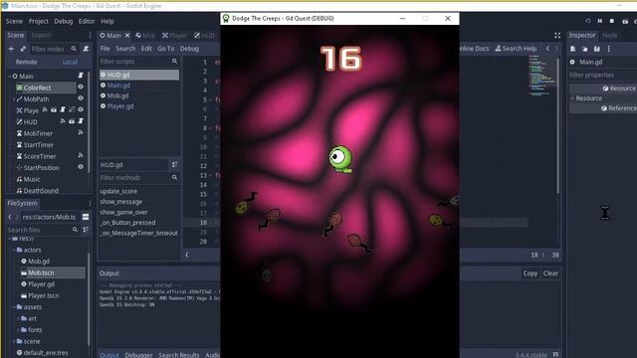Collapse the actors folder in FileSystem

(x=14, y=250)
